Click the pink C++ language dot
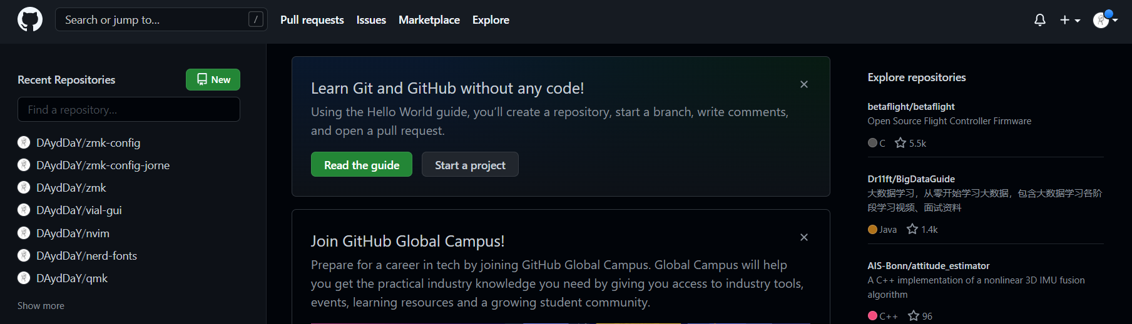Viewport: 1132px width, 324px height. [872, 316]
